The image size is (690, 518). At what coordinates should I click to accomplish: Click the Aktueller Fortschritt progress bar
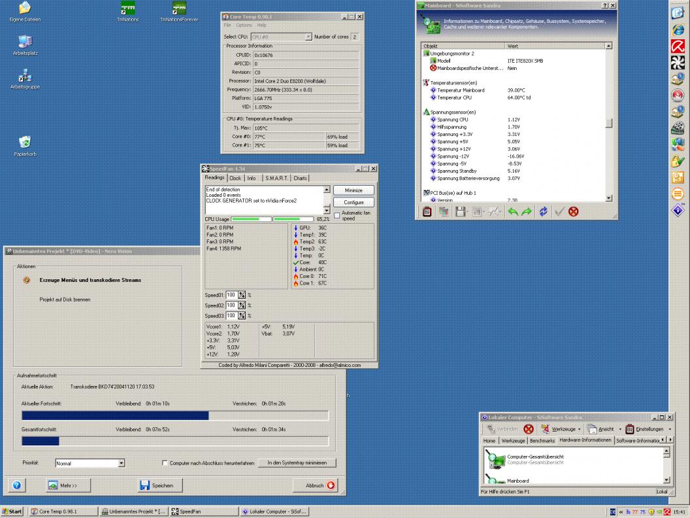click(175, 416)
